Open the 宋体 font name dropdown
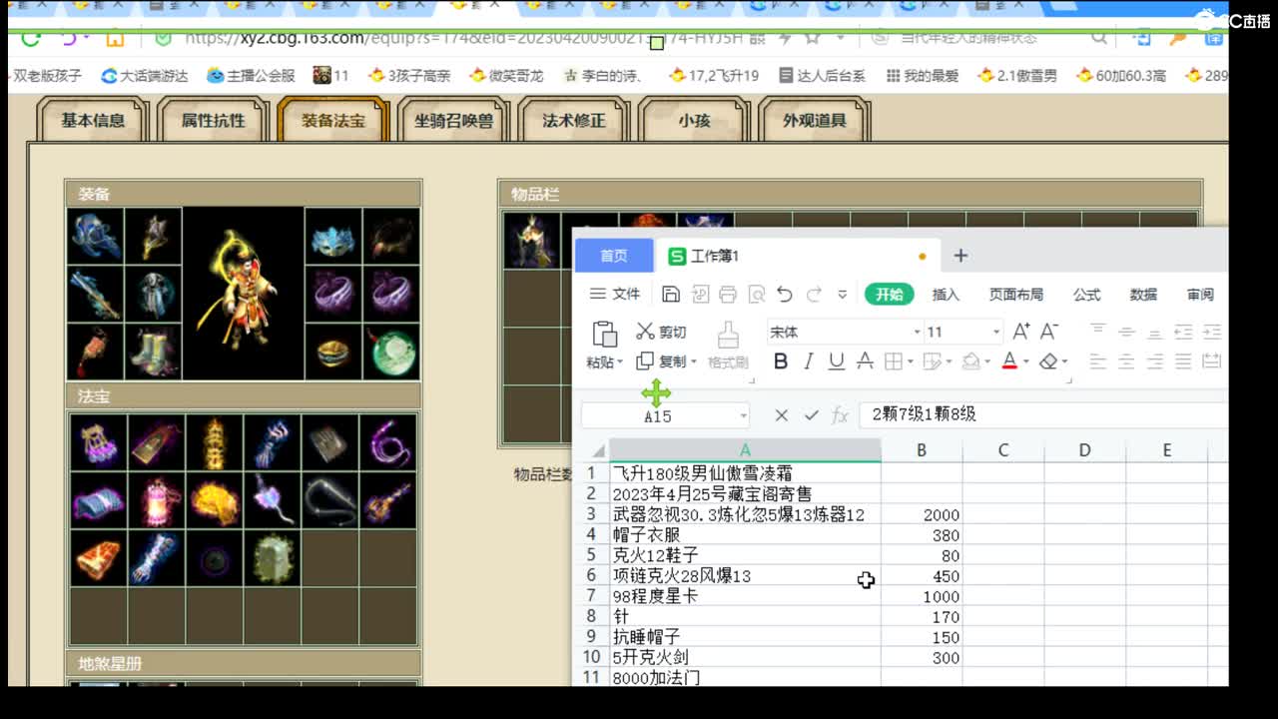1278x719 pixels. (918, 332)
